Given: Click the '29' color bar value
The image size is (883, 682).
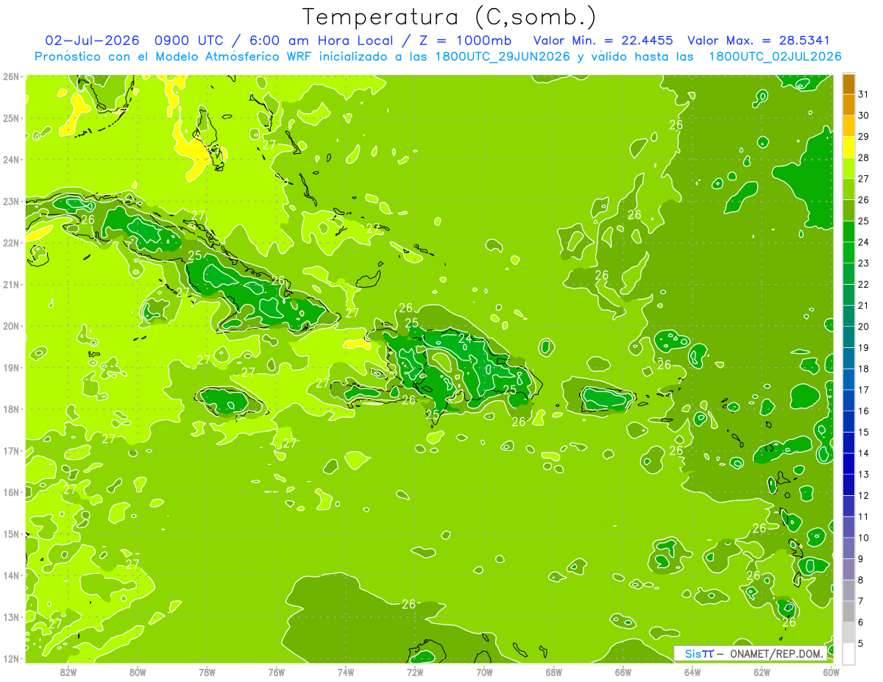Looking at the screenshot, I should pyautogui.click(x=863, y=137).
